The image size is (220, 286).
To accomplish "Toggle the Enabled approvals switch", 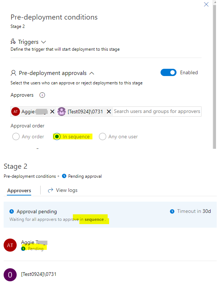I will pyautogui.click(x=169, y=72).
